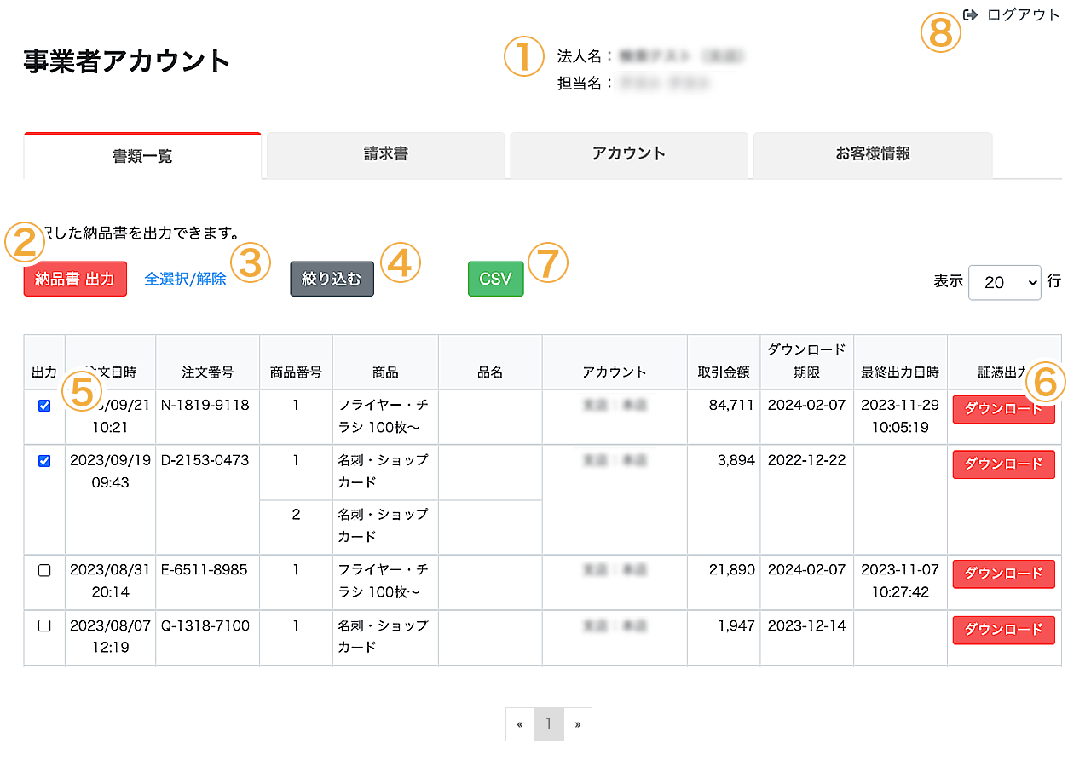Export data with the green CSV button
The width and height of the screenshot is (1091, 784).
[495, 278]
